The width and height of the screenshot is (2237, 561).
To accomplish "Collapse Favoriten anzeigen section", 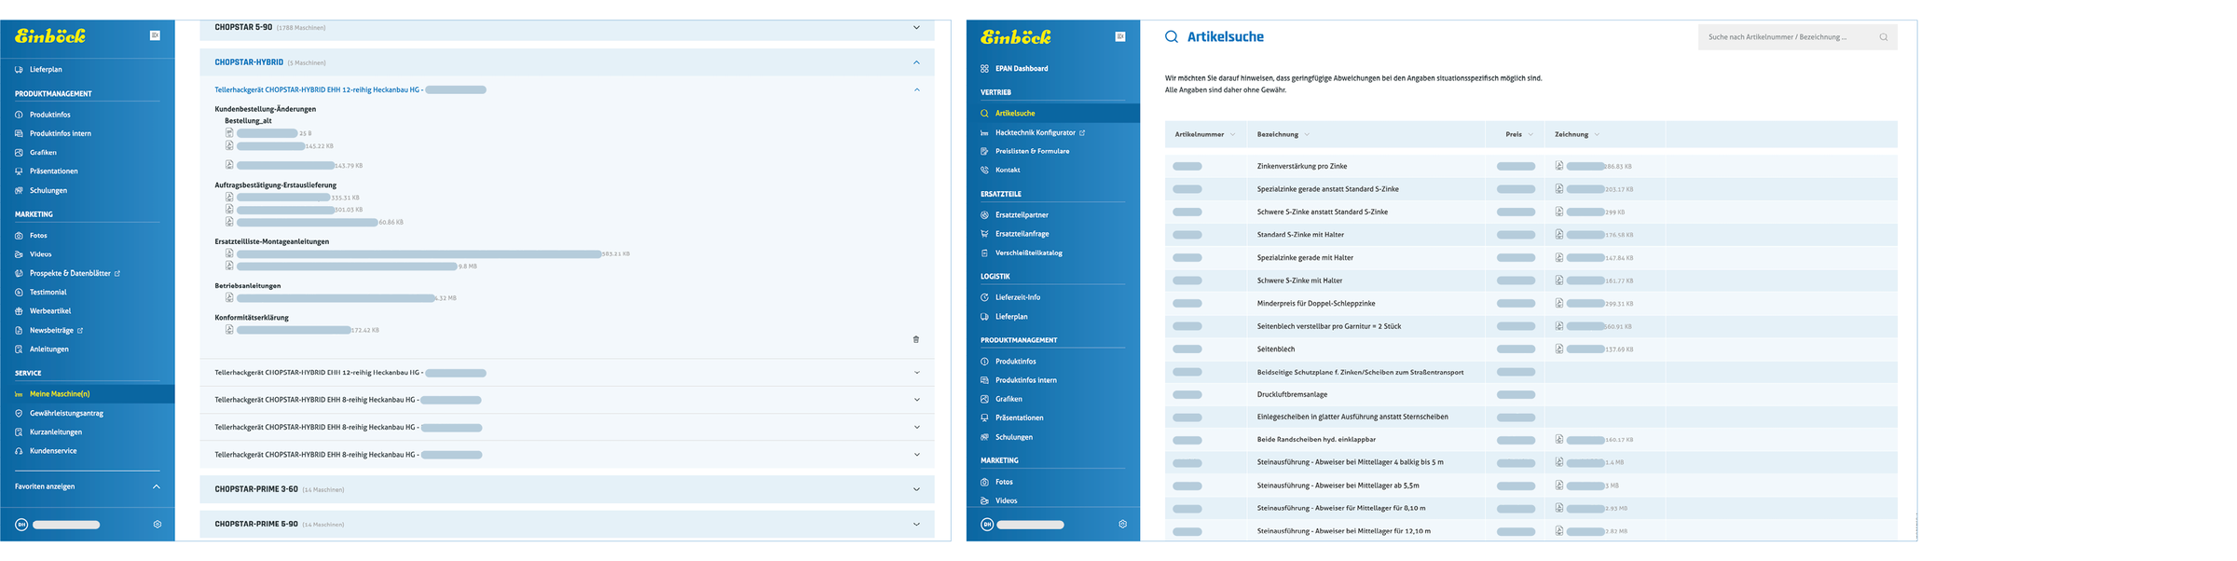I will [x=157, y=486].
